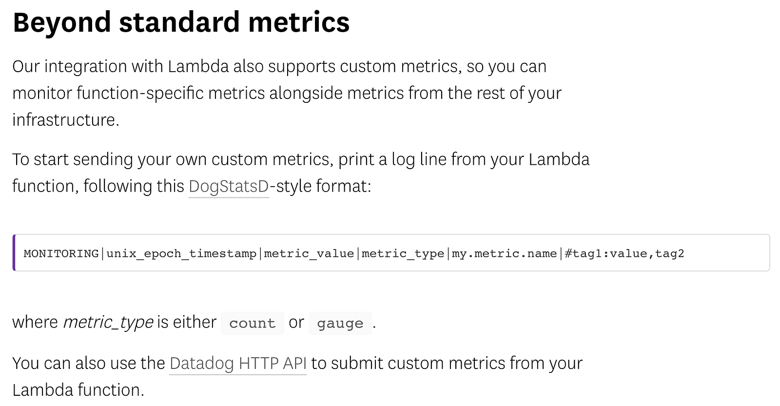780x406 pixels.
Task: Click unix_epoch_timestamp in the code line
Action: coord(181,253)
